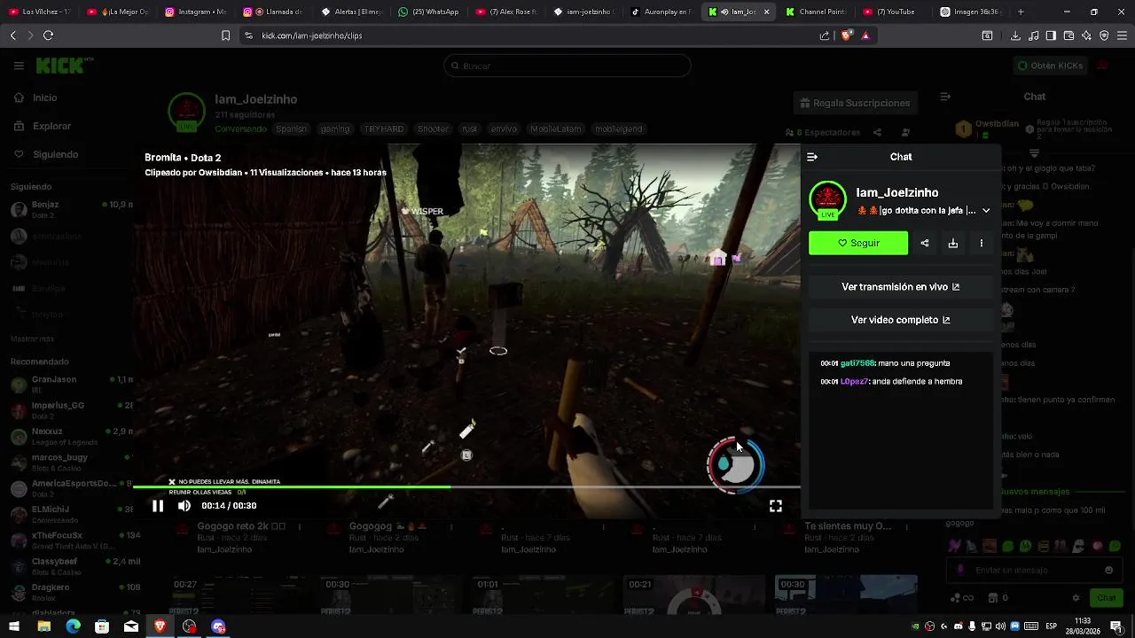Image resolution: width=1135 pixels, height=638 pixels.
Task: Open Brave Rewards triangle icon
Action: click(x=865, y=35)
